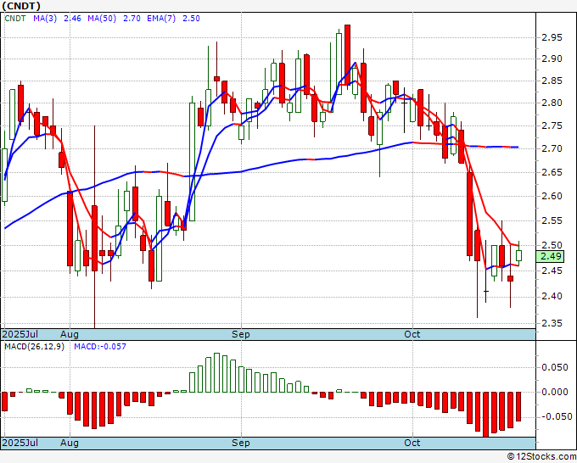The width and height of the screenshot is (577, 463).
Task: Click the MA(50) value 2.70
Action: (x=132, y=19)
